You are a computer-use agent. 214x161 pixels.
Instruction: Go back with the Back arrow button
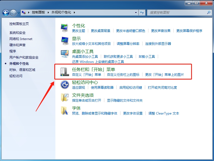6,13
